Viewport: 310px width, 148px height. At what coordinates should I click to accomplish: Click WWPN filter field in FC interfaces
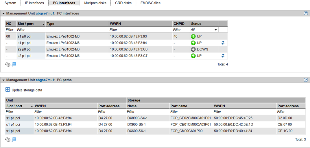pos(140,30)
